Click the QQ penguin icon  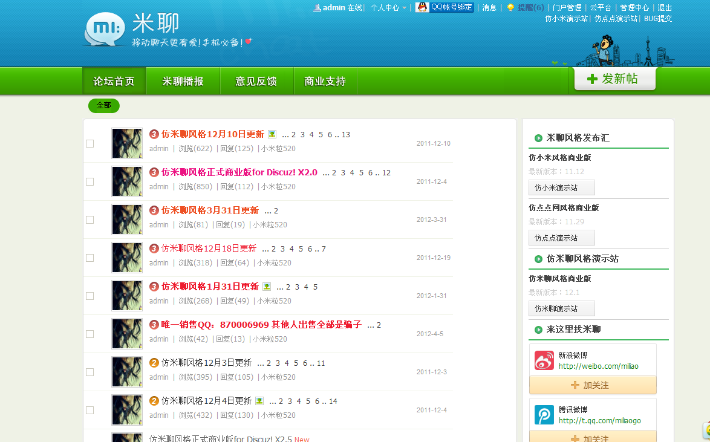click(422, 7)
